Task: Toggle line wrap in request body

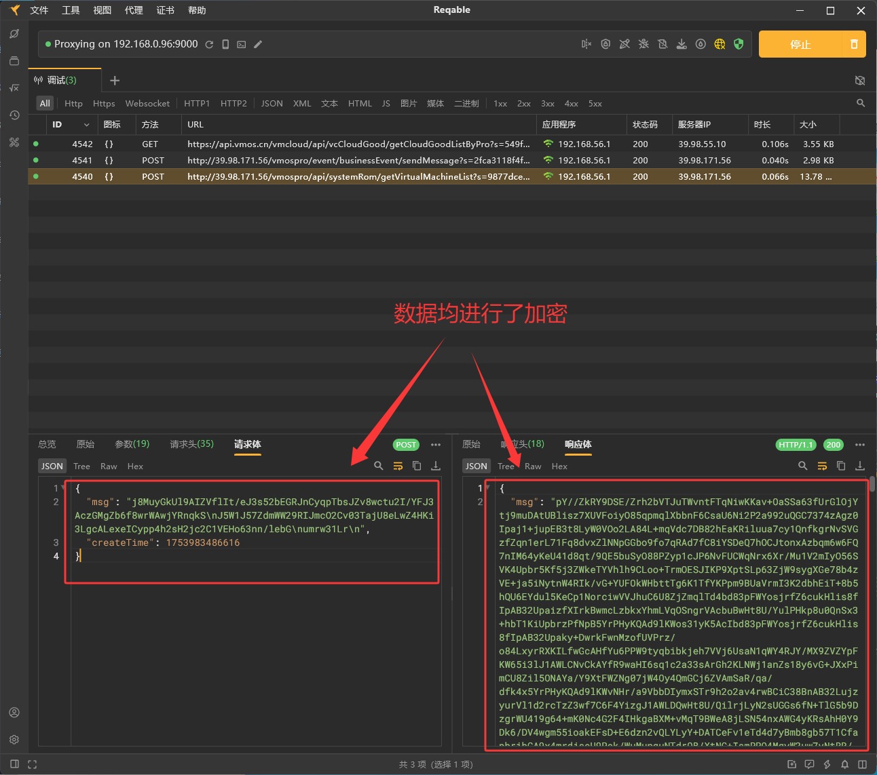Action: 398,466
